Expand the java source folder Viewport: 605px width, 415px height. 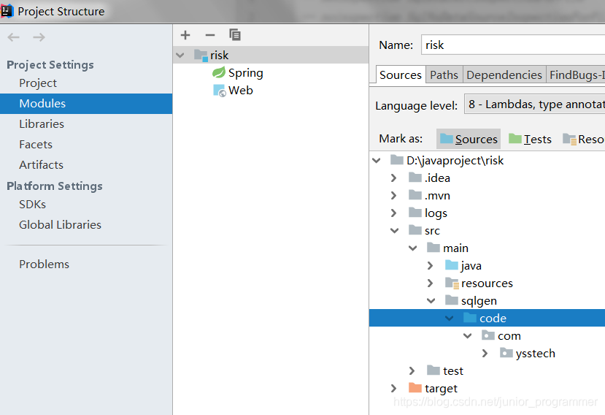point(430,265)
